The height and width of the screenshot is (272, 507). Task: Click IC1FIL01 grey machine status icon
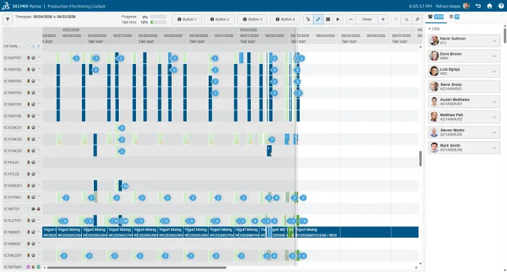[33, 162]
